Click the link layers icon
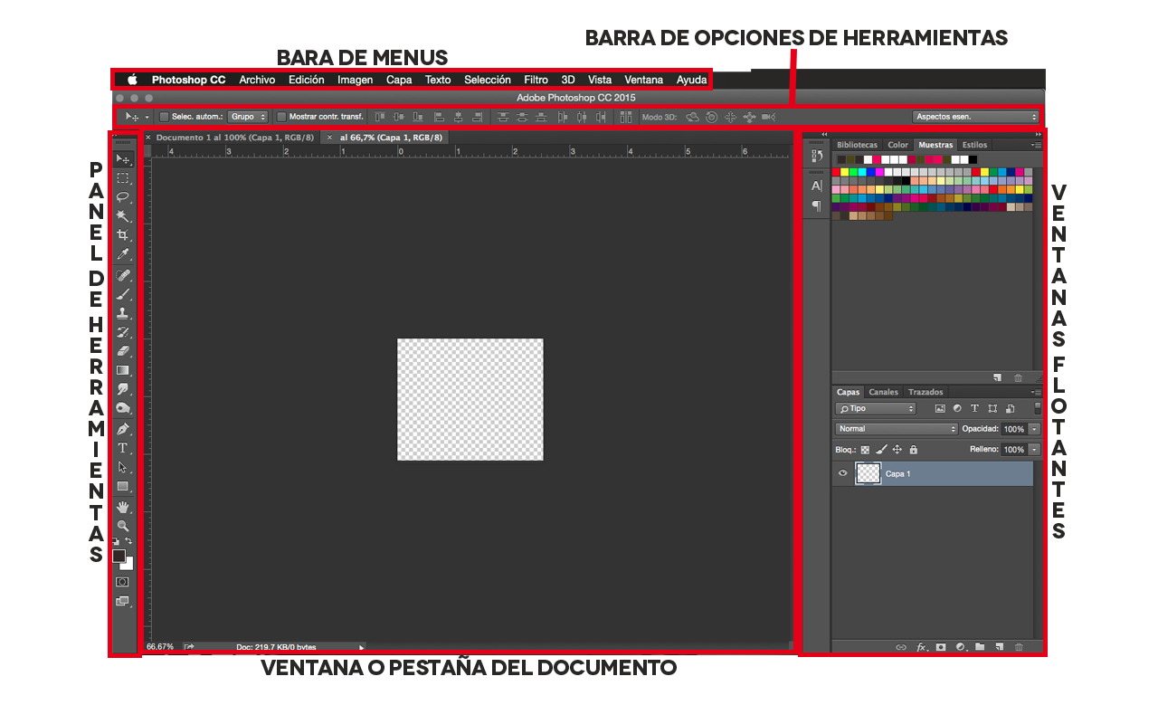Viewport: 1158px width, 724px height. pyautogui.click(x=901, y=647)
